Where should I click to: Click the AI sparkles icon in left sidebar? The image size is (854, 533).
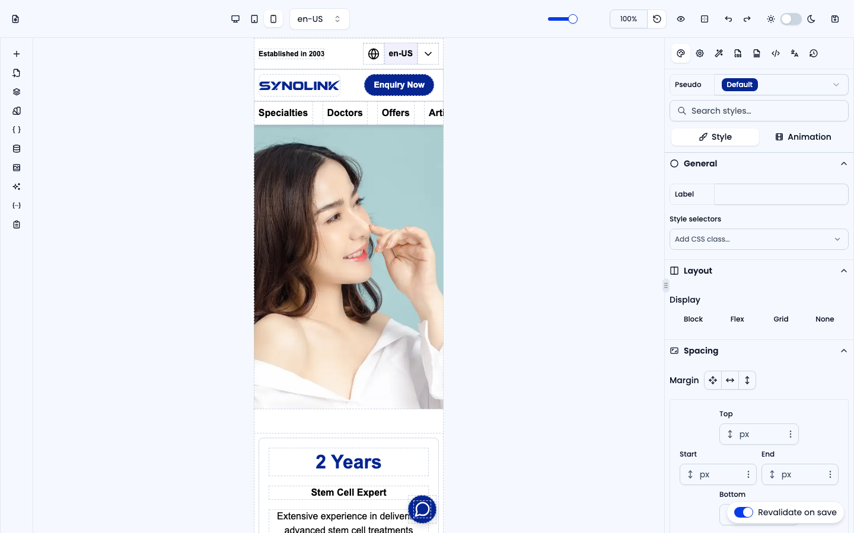click(x=17, y=187)
